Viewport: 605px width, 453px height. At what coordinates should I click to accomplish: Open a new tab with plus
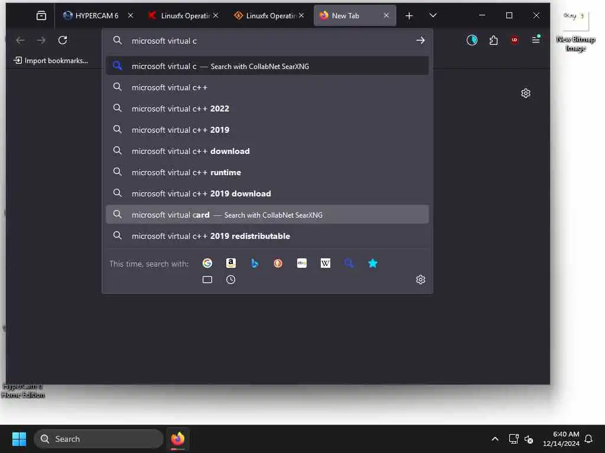(x=409, y=15)
